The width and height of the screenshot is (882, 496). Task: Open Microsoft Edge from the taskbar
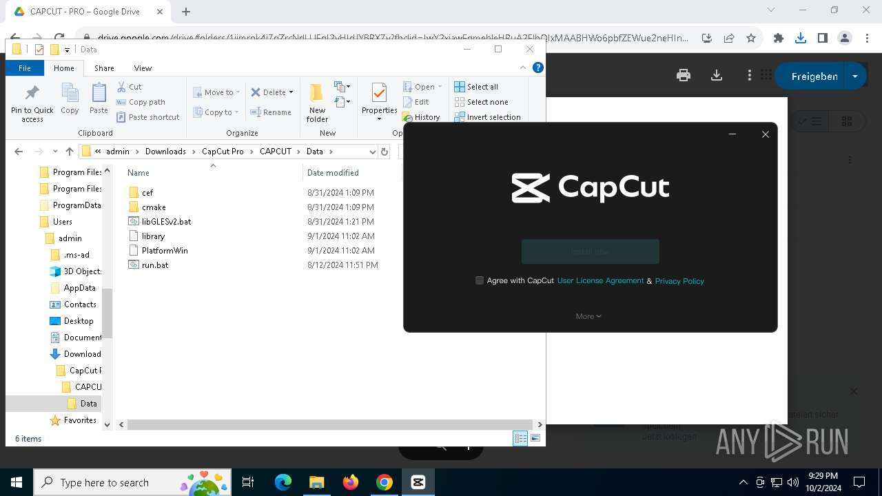(x=283, y=482)
